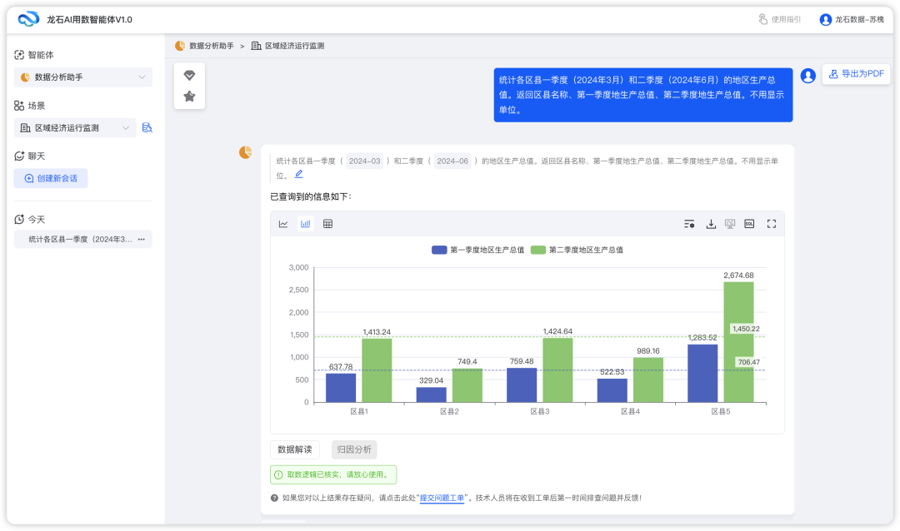This screenshot has width=900, height=531.
Task: Toggle 第一季度地区生产总值 legend series
Action: [x=477, y=250]
